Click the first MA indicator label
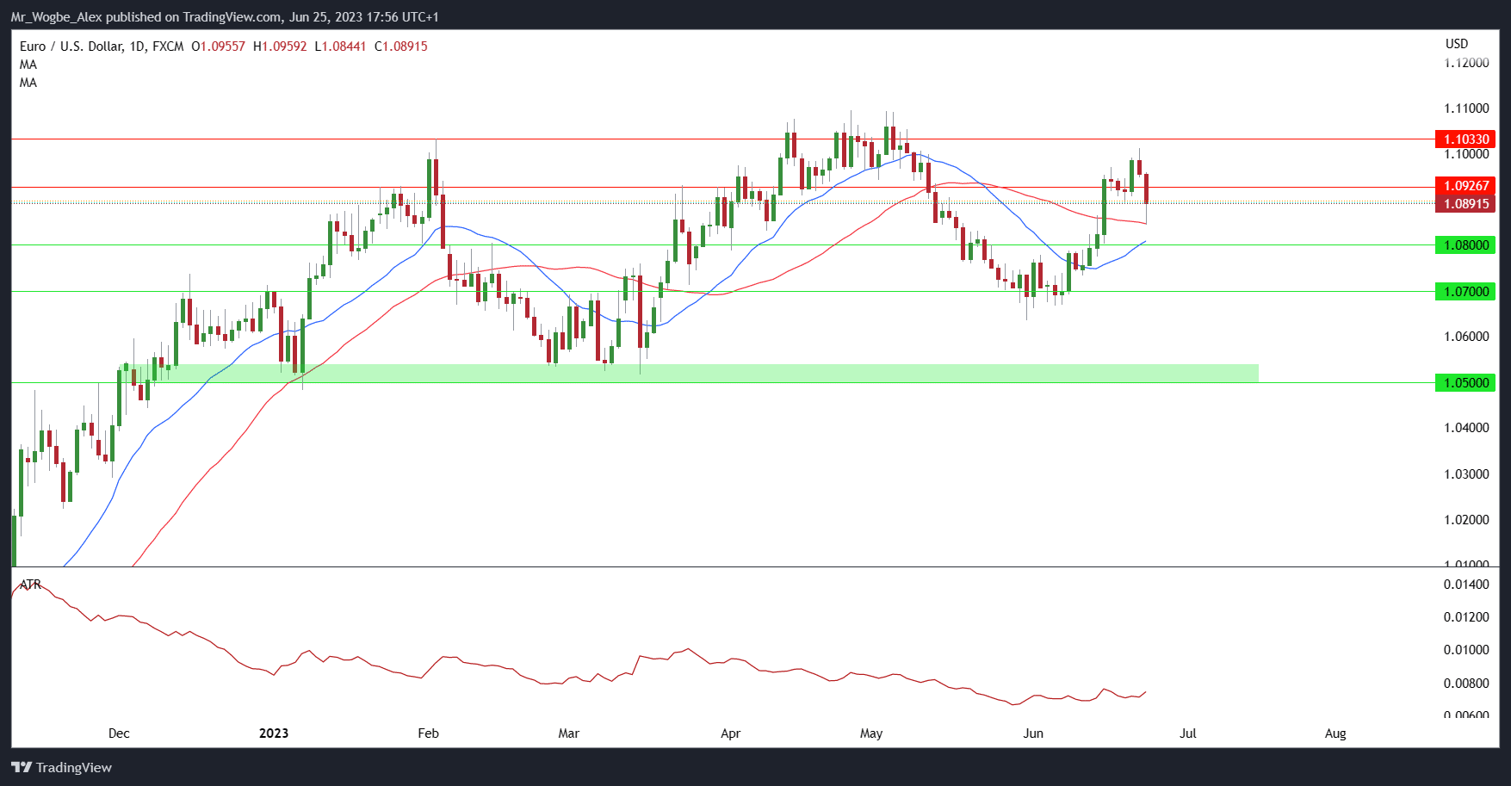 click(x=28, y=65)
